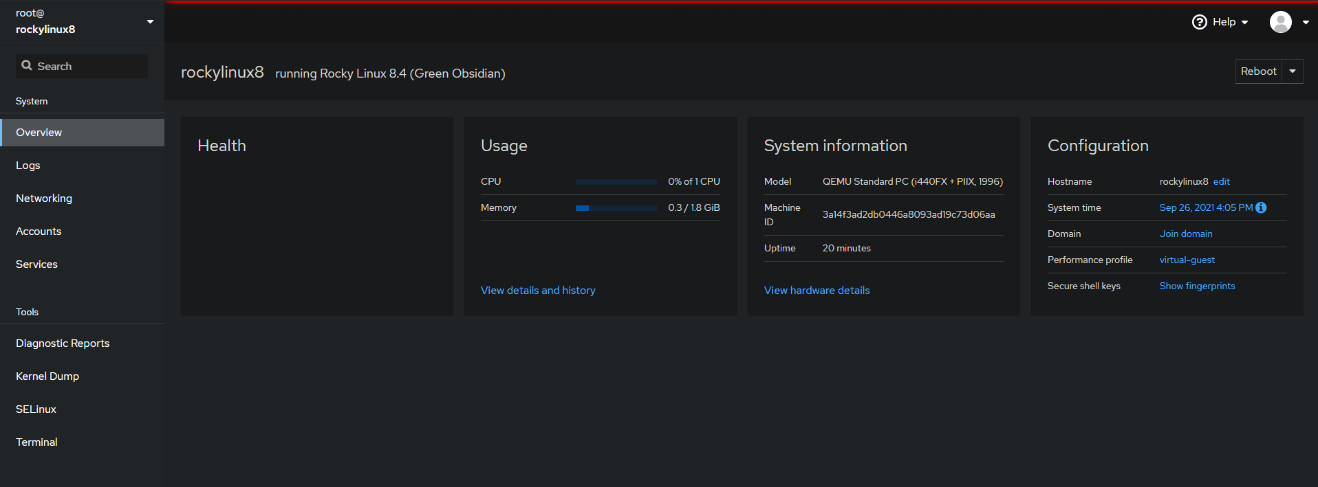
Task: Open the Terminal tool
Action: point(36,442)
